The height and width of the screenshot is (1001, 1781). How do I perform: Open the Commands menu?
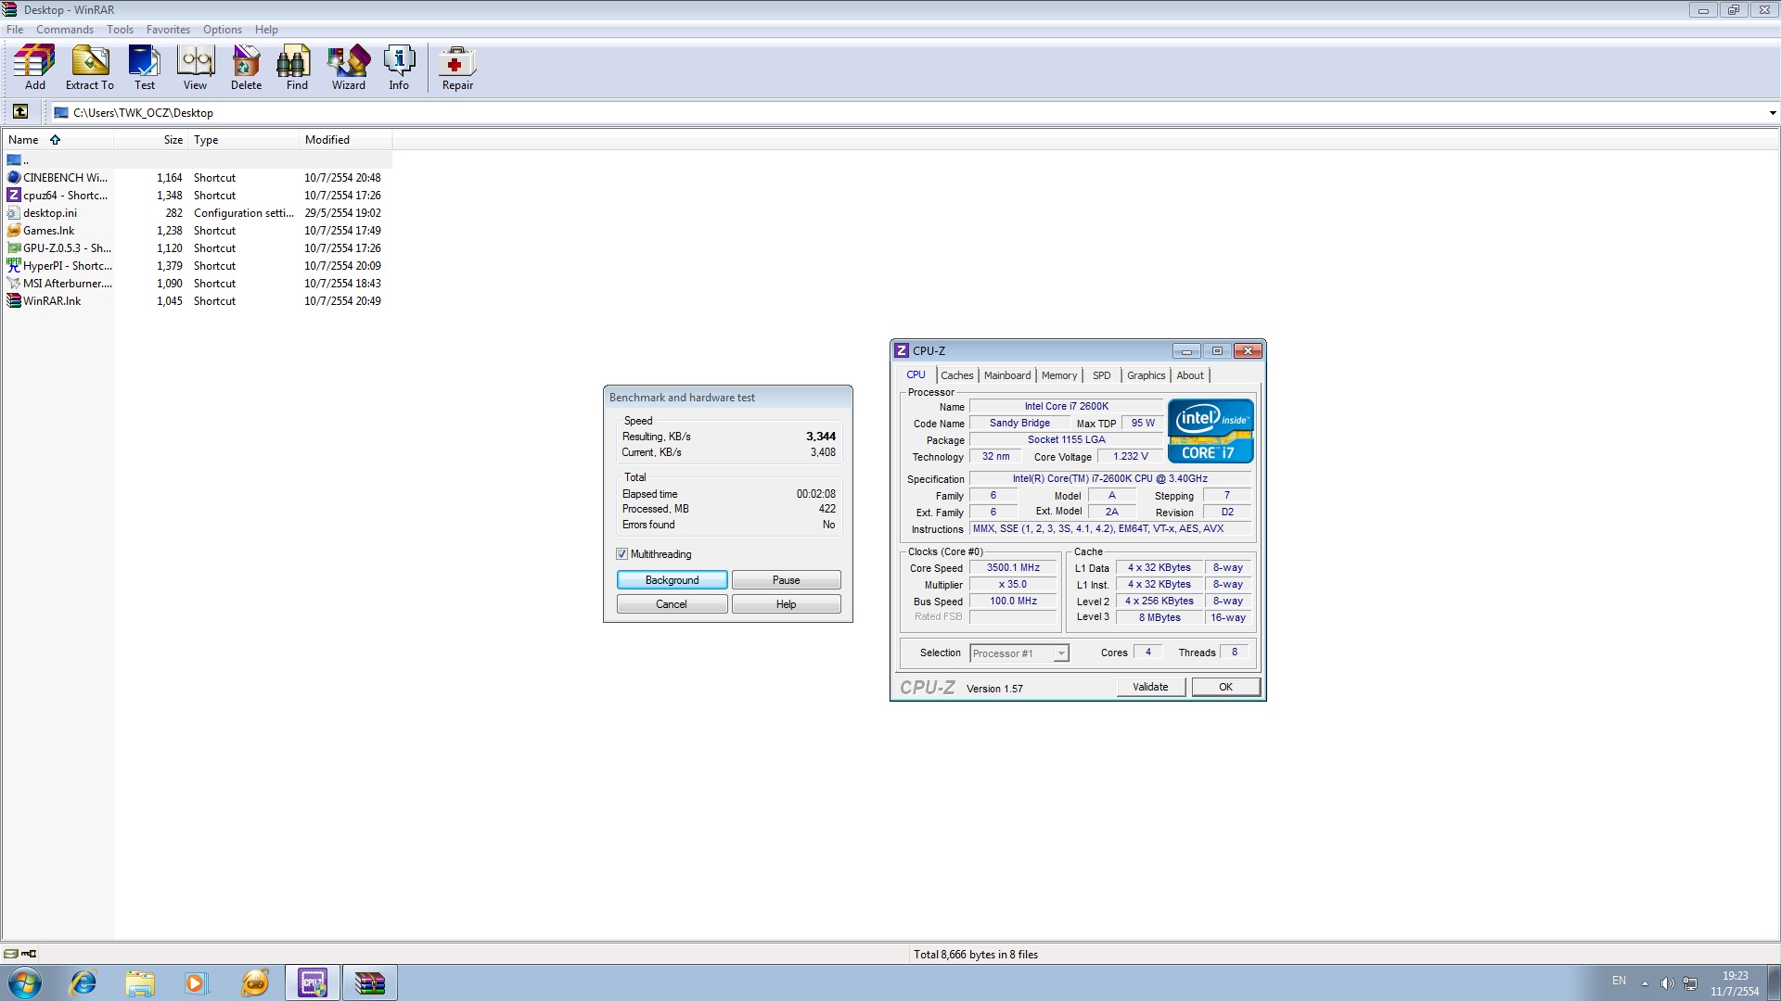64,30
